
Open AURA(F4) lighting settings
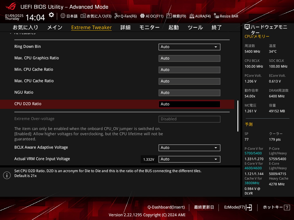[192, 16]
